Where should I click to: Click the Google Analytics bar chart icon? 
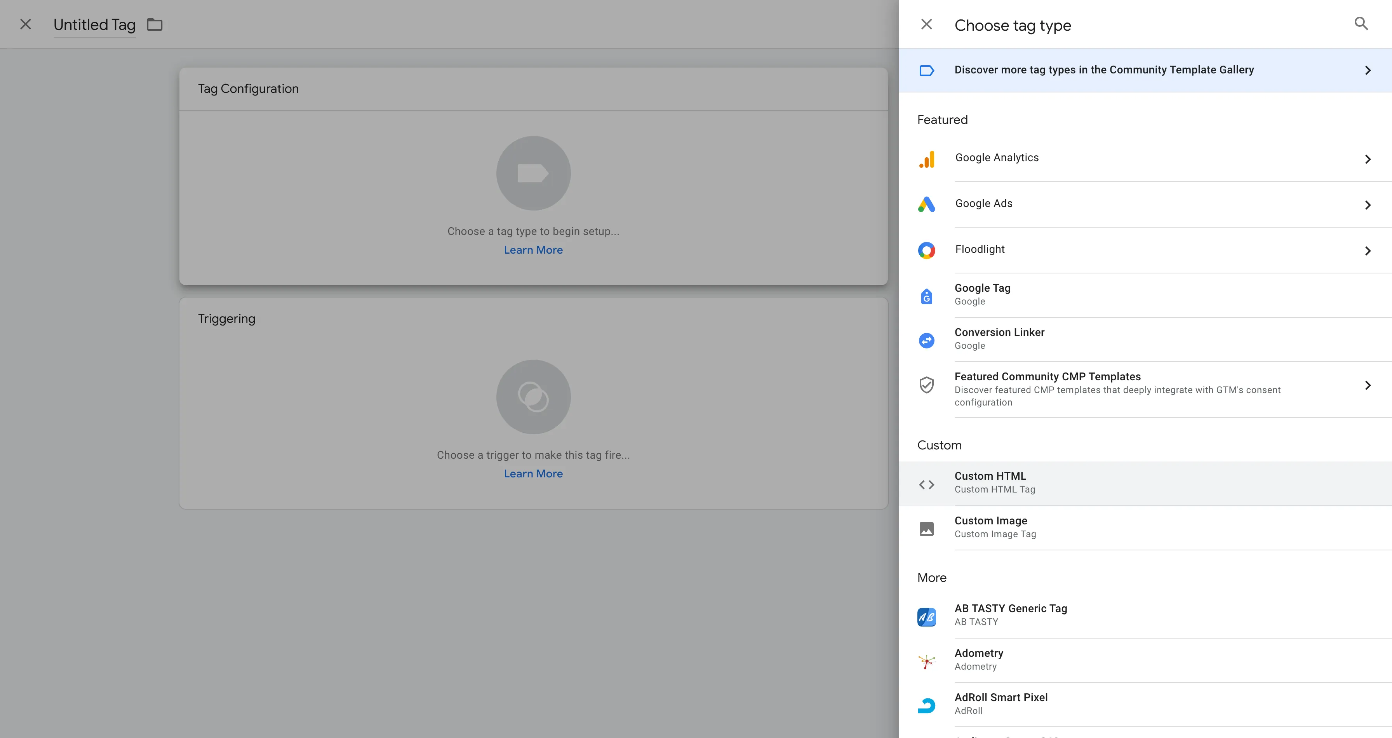(927, 159)
